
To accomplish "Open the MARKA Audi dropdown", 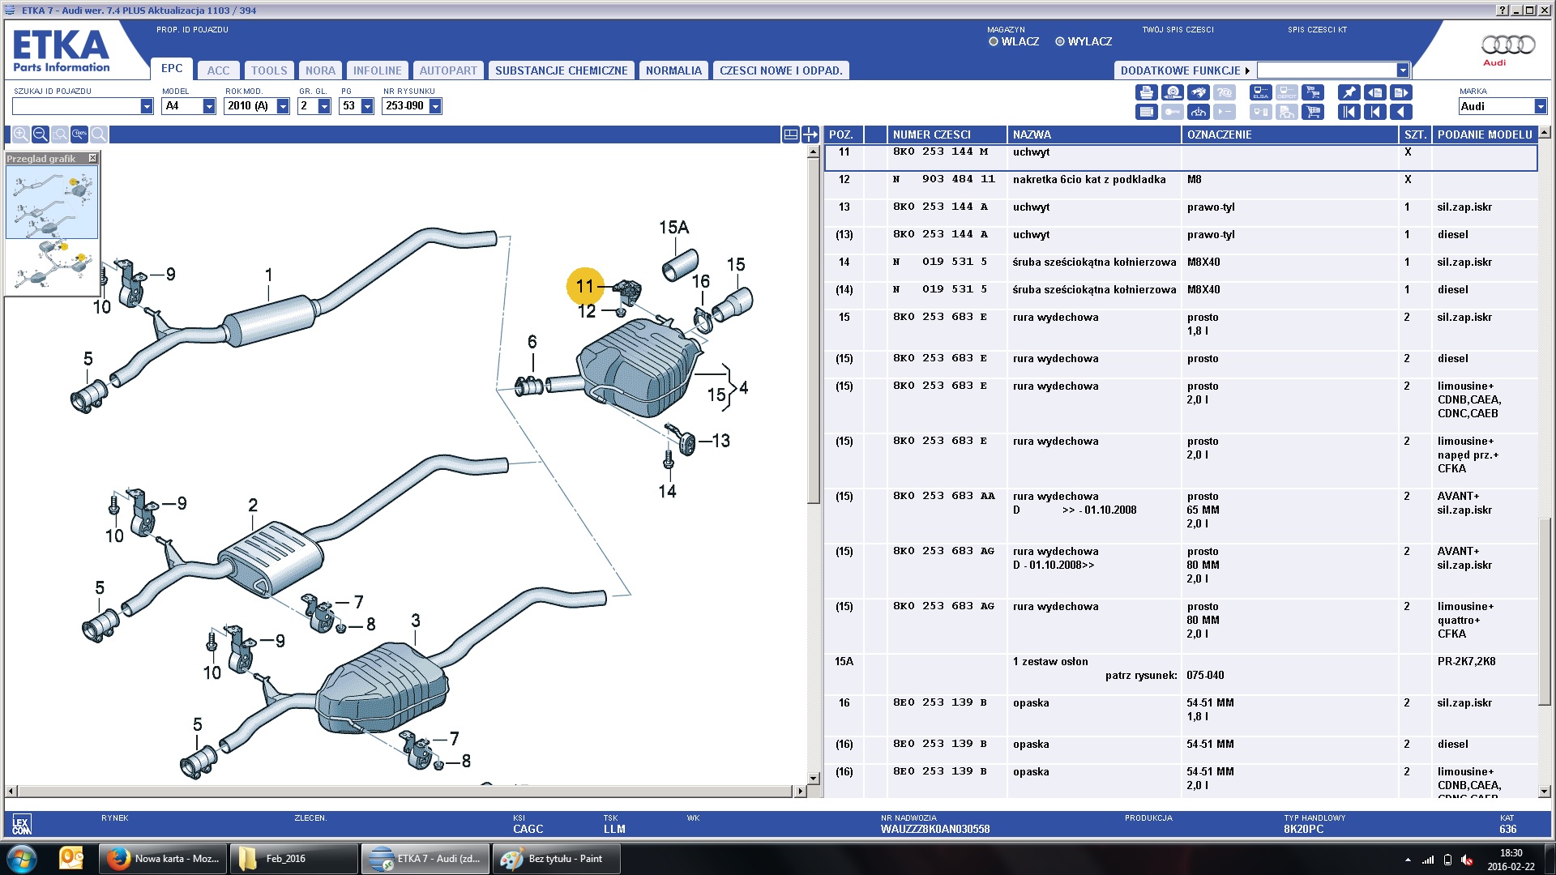I will [1541, 106].
